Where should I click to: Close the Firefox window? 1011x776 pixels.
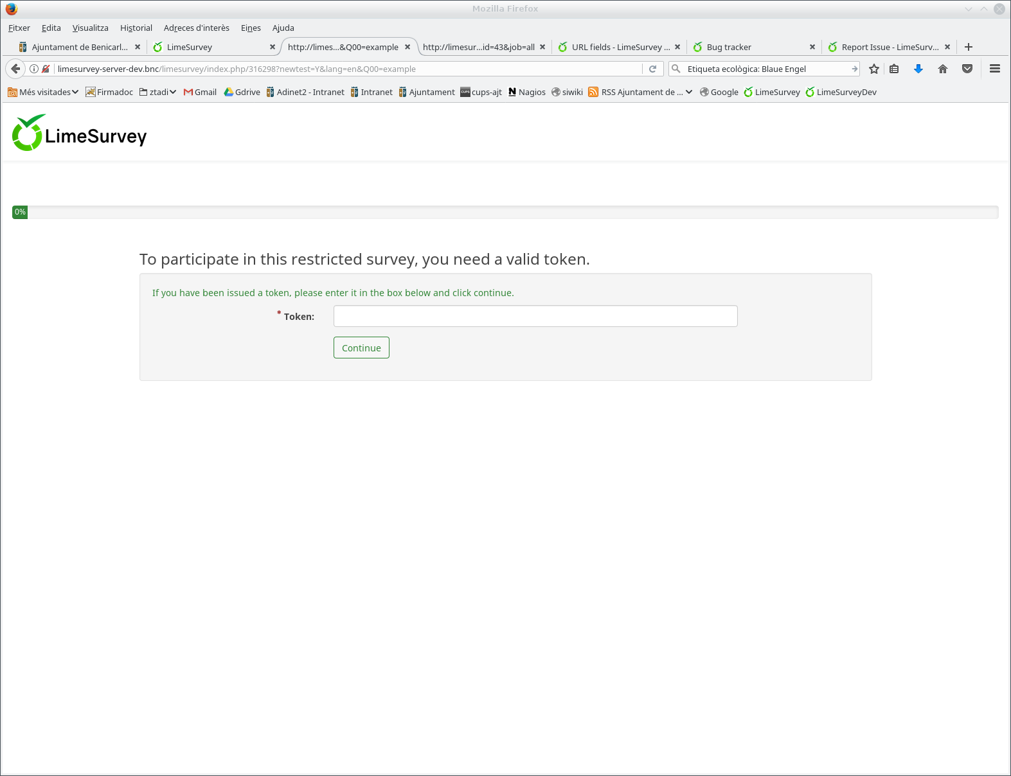tap(999, 9)
